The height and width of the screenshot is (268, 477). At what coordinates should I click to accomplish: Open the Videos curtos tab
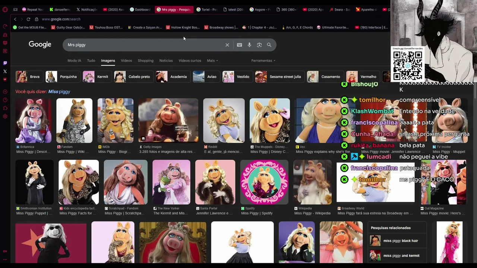[190, 61]
